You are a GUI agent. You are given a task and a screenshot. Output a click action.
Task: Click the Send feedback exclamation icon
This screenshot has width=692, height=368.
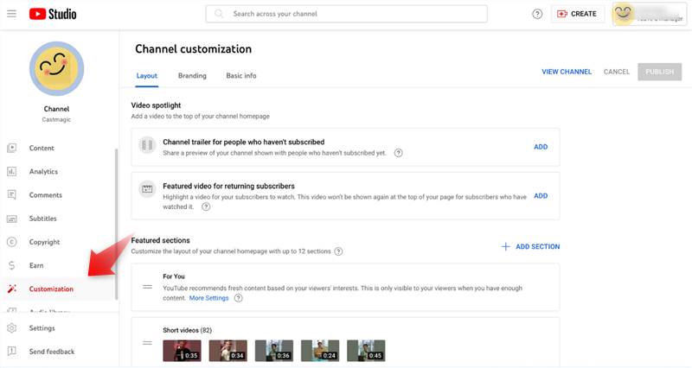coord(12,352)
